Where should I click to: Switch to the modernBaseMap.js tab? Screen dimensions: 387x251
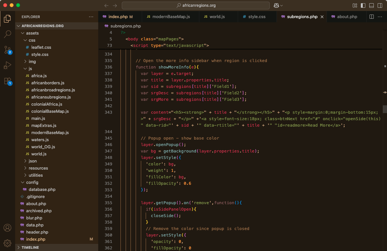(171, 17)
